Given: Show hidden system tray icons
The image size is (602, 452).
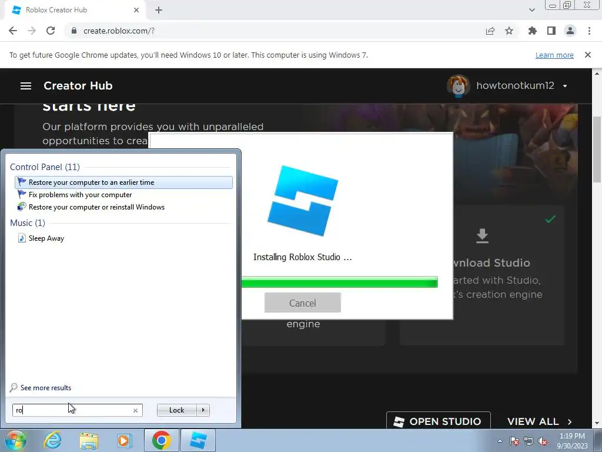Looking at the screenshot, I should (500, 441).
